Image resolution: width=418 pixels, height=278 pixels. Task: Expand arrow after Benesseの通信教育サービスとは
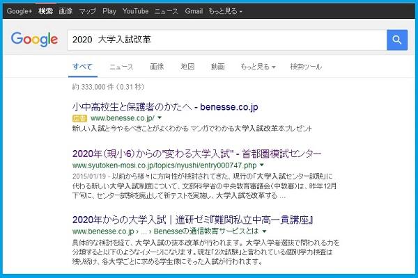pos(264,231)
